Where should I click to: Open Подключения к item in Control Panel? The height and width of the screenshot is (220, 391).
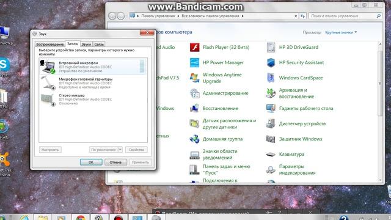click(x=220, y=180)
